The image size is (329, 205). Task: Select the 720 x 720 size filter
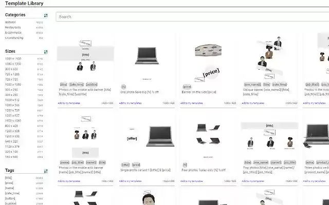tap(11, 79)
